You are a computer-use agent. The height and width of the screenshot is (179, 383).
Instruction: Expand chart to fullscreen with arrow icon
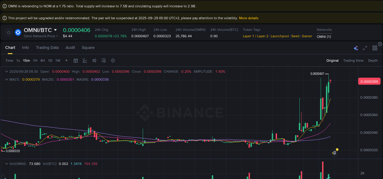365,48
